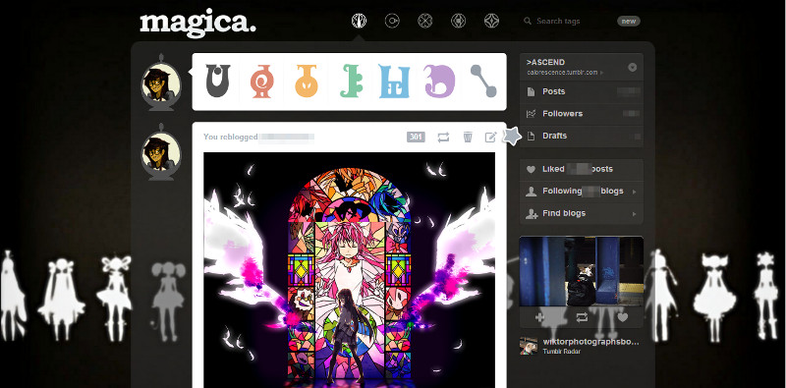
Task: Click the 'Tumblr Radar' label
Action: tap(561, 352)
